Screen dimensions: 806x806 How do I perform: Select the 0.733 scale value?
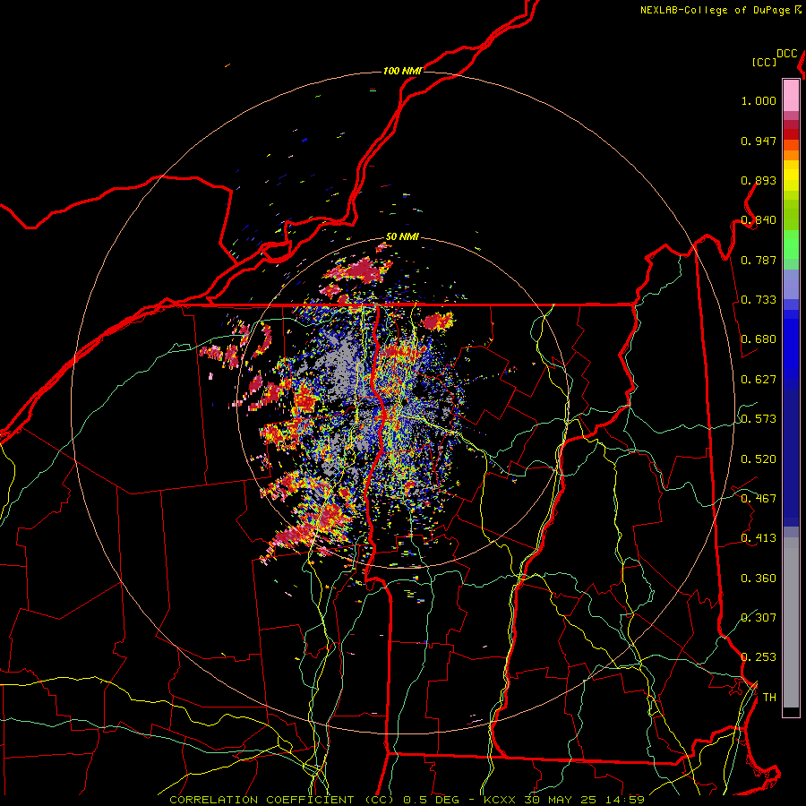(759, 300)
